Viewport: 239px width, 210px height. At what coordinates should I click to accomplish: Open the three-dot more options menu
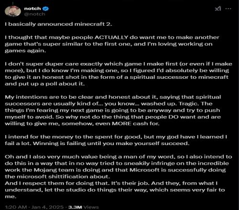point(228,9)
